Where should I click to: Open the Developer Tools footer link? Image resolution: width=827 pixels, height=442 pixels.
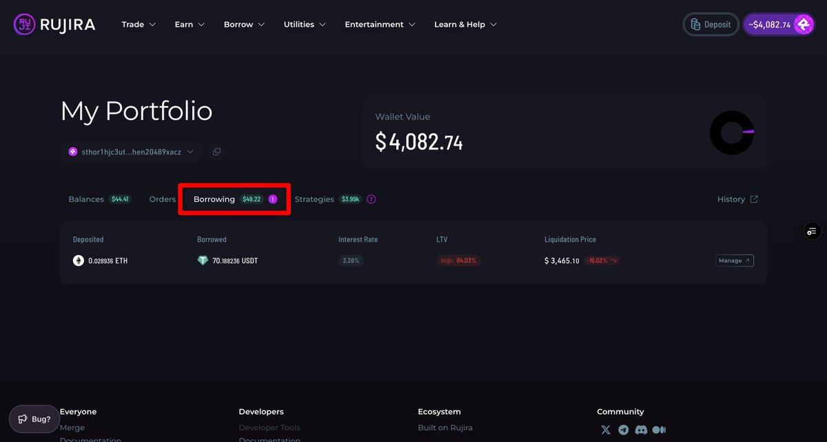click(269, 428)
